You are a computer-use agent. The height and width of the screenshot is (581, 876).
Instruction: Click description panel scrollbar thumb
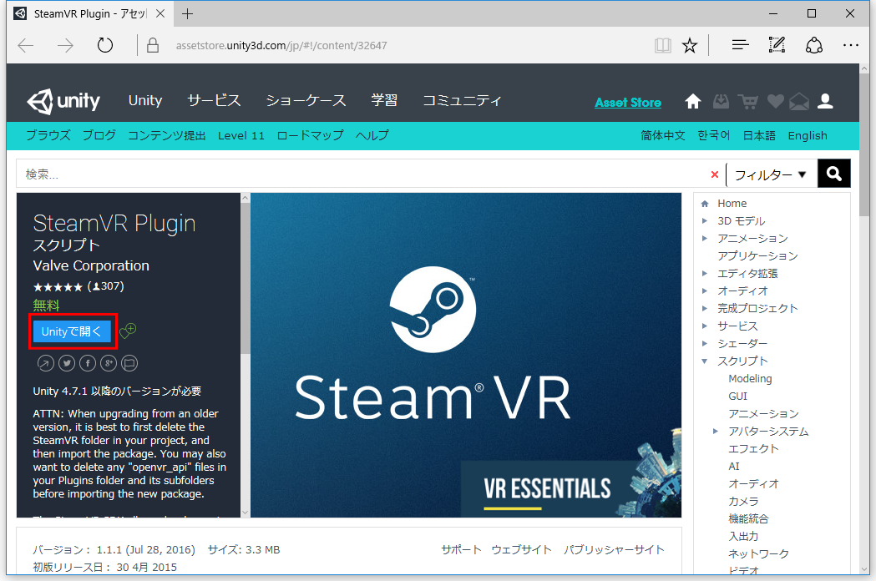(x=246, y=278)
